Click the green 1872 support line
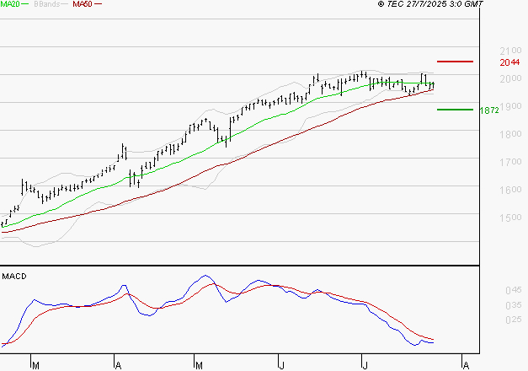528x371 pixels. pos(455,110)
